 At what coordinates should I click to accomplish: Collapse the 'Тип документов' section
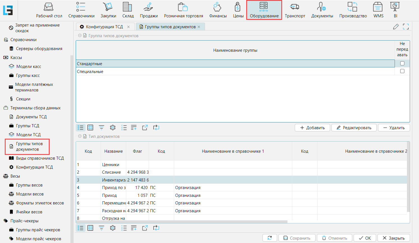[80, 136]
